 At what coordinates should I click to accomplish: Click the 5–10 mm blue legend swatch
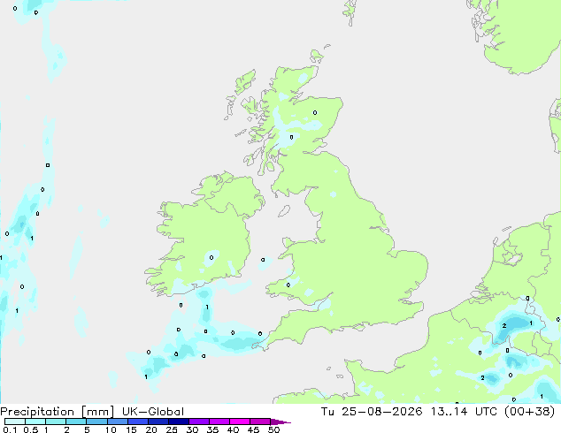point(96,422)
